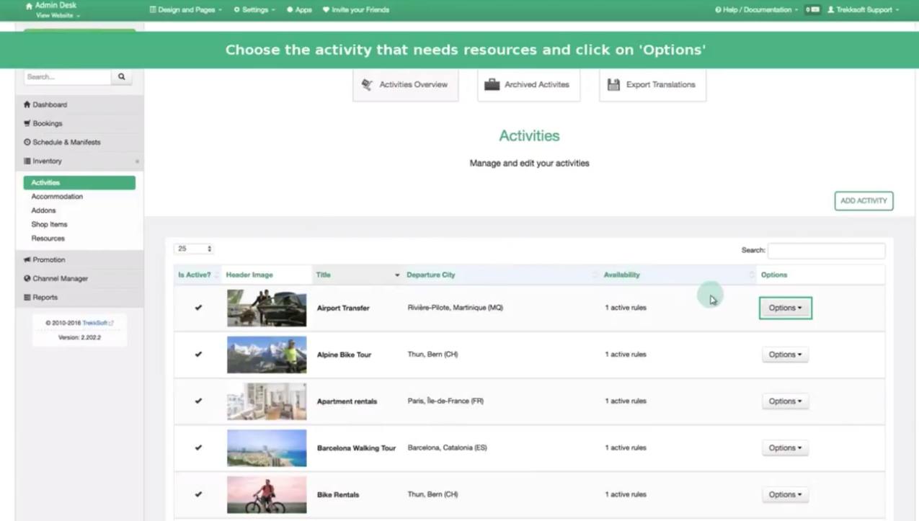Click the Admin Desk home icon
Image resolution: width=919 pixels, height=521 pixels.
(29, 6)
